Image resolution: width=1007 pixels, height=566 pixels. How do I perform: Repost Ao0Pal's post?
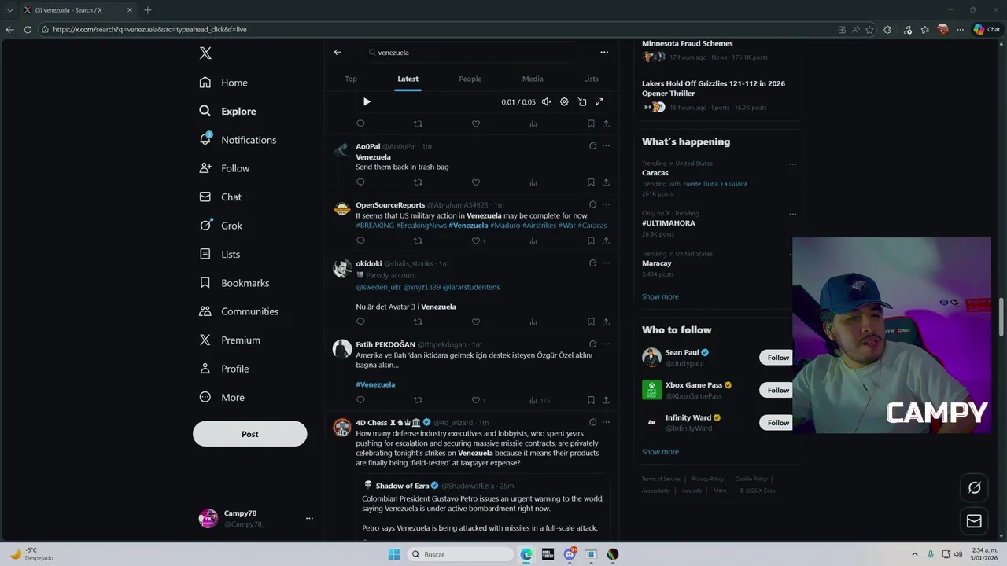click(x=418, y=182)
